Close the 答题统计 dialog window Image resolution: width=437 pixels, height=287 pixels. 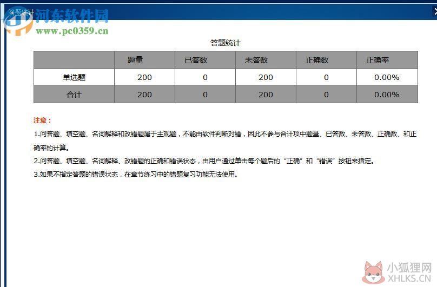point(435,11)
